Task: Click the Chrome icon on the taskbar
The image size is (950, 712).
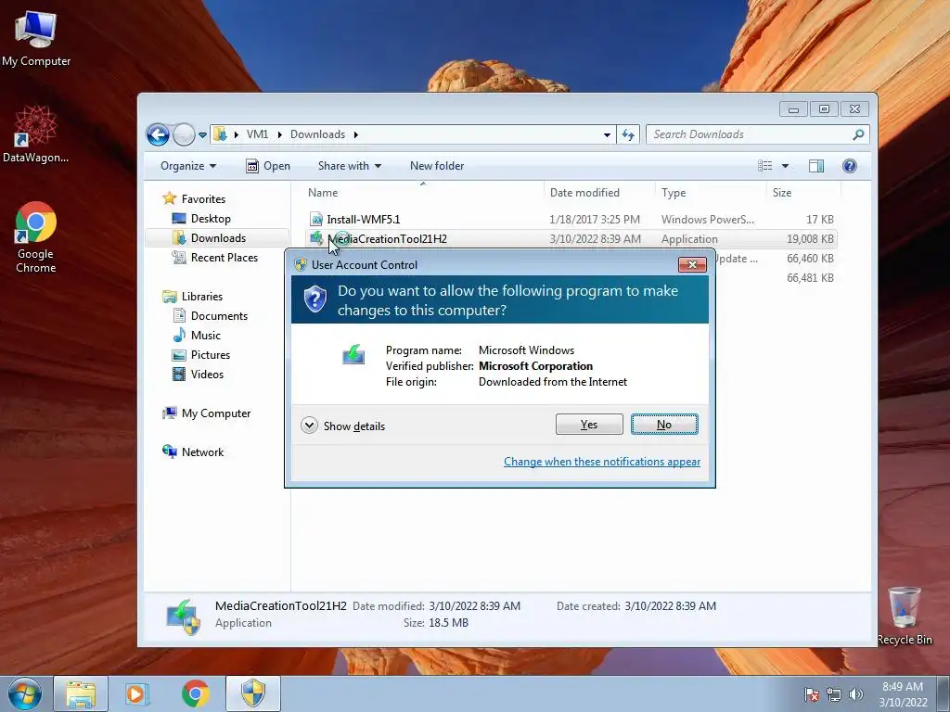Action: tap(195, 693)
